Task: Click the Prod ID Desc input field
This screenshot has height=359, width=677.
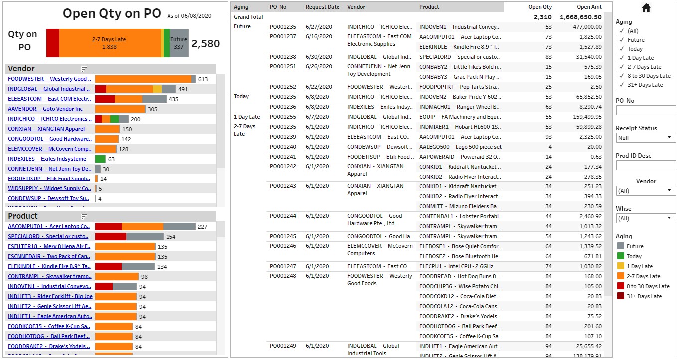Action: pos(645,165)
